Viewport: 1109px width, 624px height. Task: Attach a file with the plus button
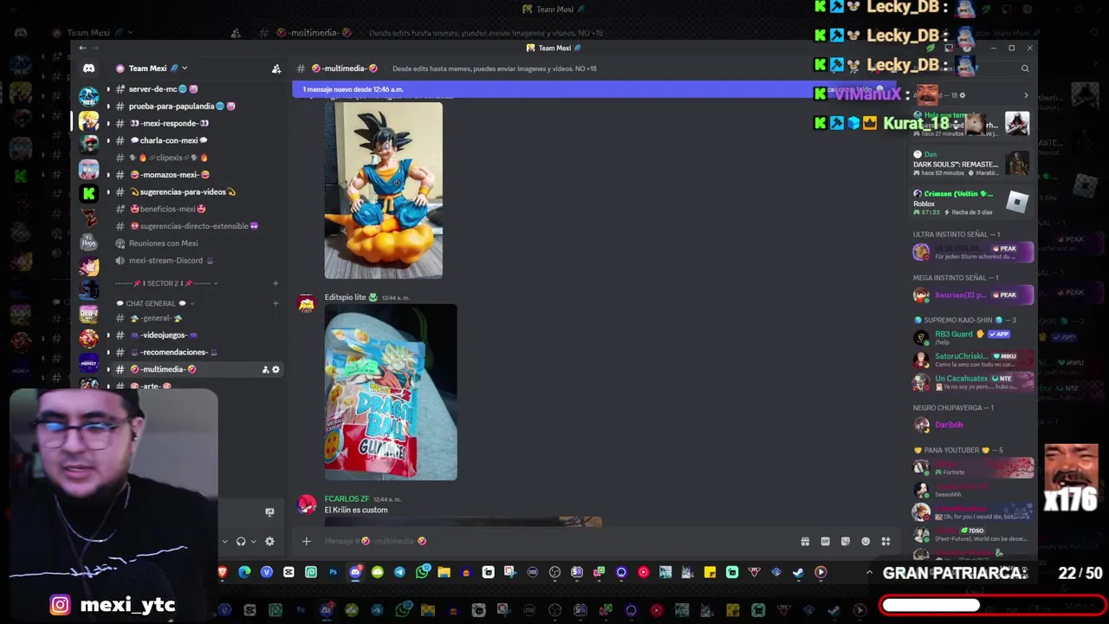click(x=306, y=541)
